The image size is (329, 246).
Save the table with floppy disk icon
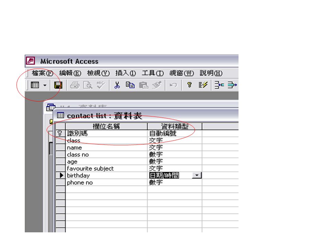pos(58,85)
